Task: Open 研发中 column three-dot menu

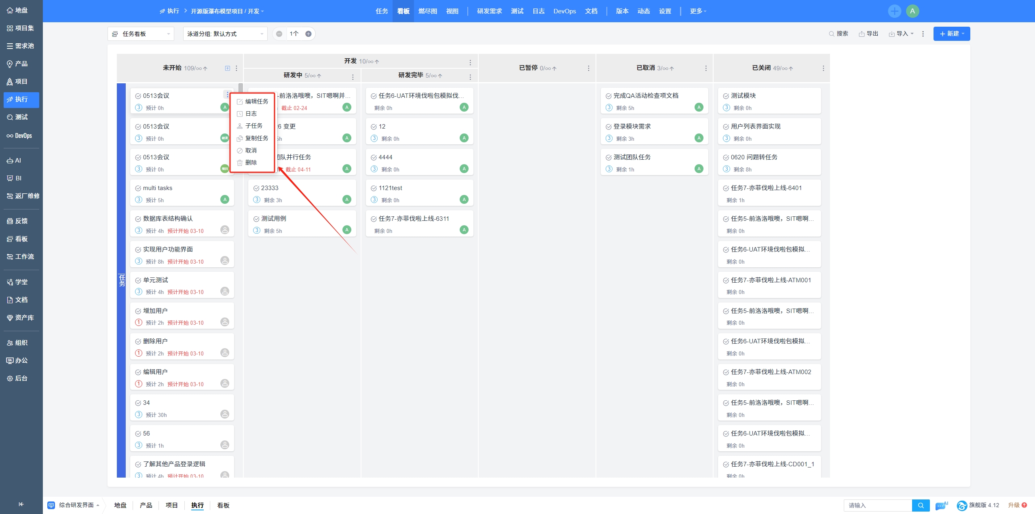Action: (x=353, y=76)
